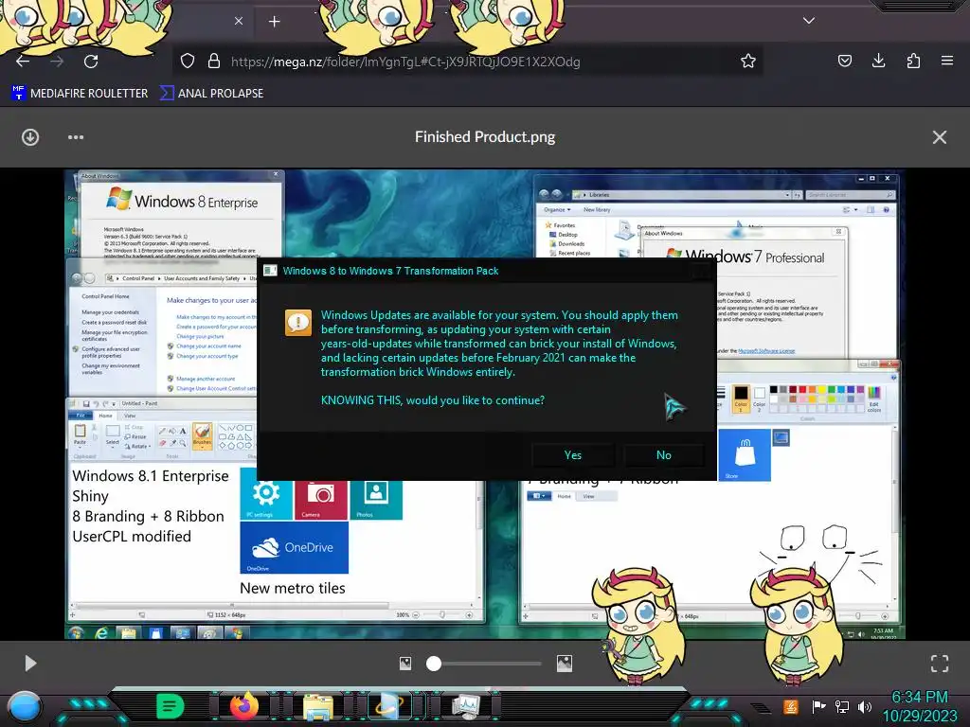This screenshot has height=727, width=970.
Task: Open the View tab in left Paint window
Action: pyautogui.click(x=130, y=417)
